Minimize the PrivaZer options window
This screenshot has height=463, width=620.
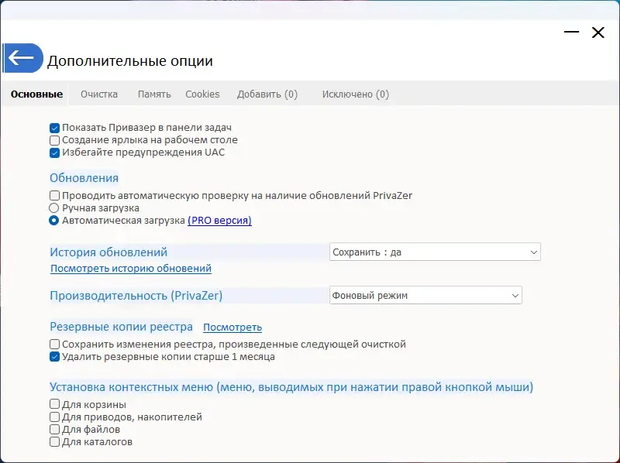point(572,33)
